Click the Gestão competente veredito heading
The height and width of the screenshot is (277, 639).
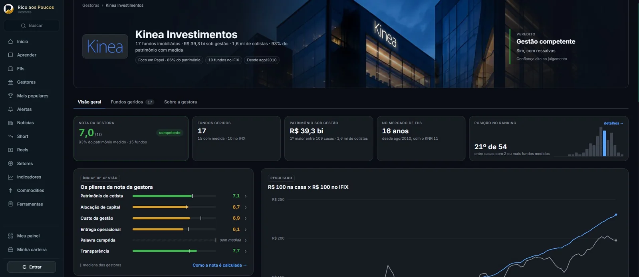546,41
